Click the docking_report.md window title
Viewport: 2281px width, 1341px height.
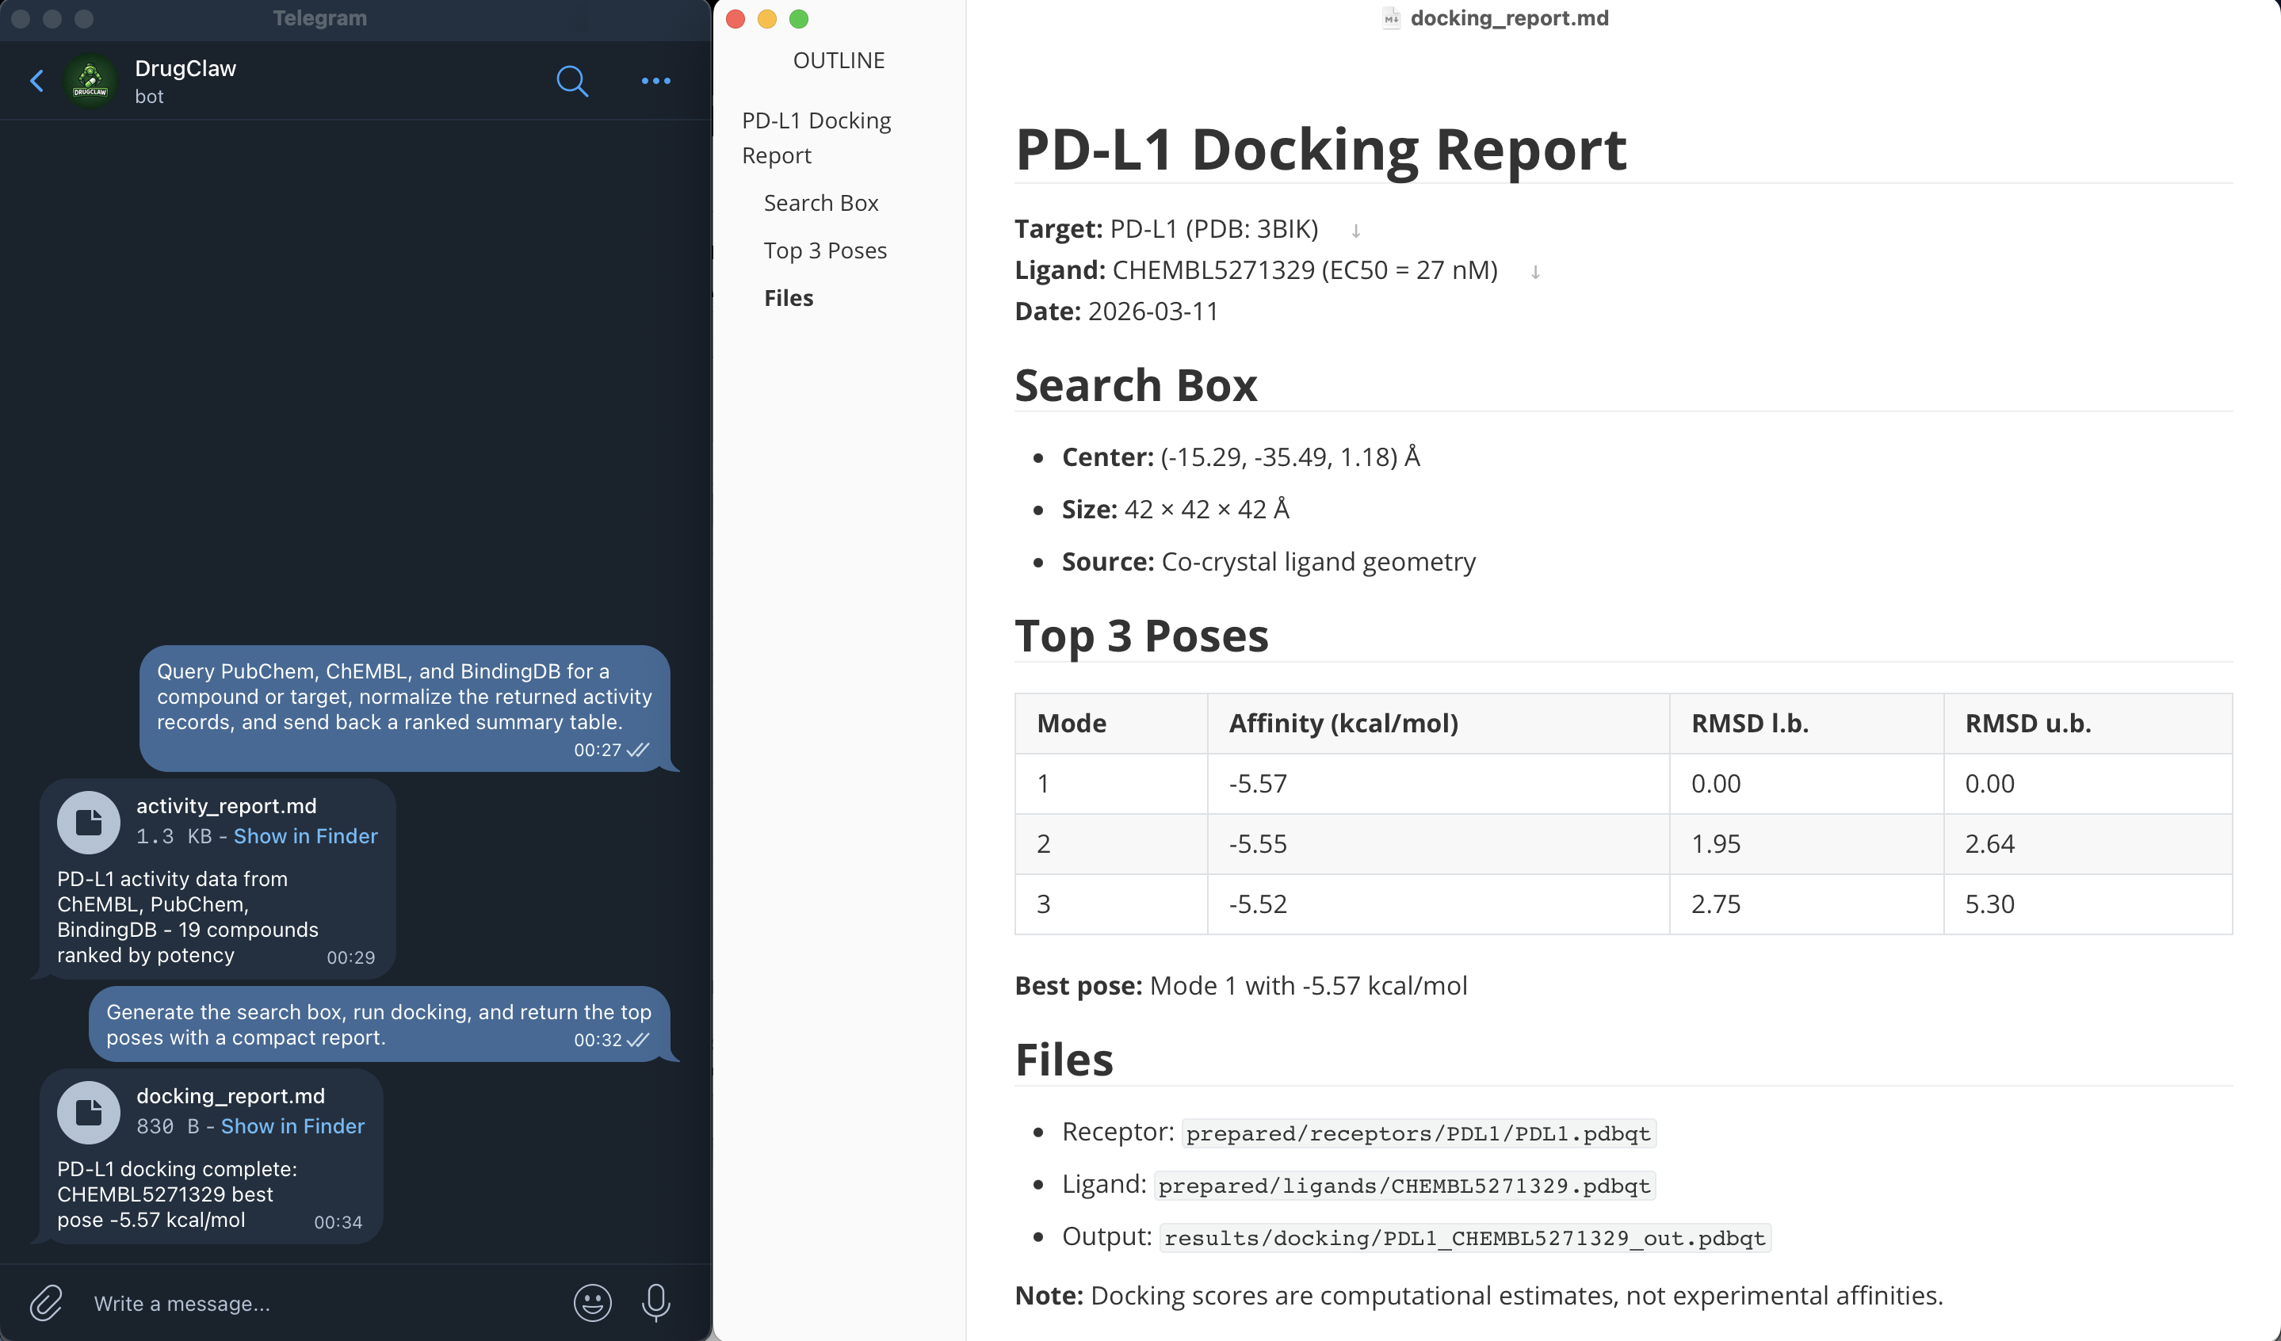pos(1509,18)
